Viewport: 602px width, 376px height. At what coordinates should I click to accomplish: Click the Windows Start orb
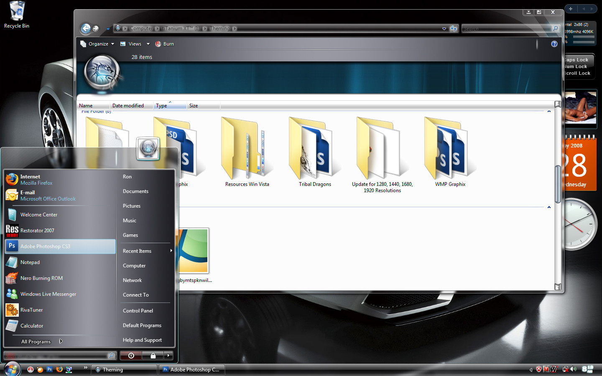click(12, 369)
